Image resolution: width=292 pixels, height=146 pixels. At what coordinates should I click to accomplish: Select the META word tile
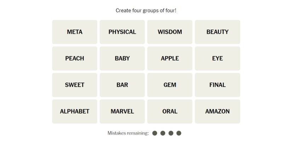tap(75, 32)
